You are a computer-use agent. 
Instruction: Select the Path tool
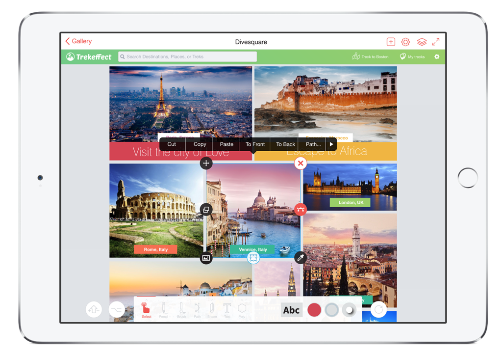coord(198,308)
